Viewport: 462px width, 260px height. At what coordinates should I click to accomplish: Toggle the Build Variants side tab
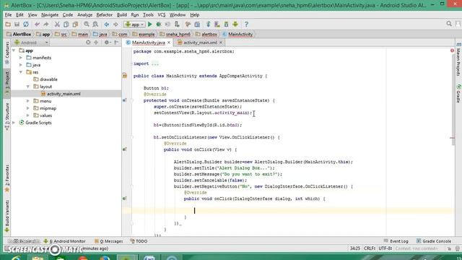7,216
